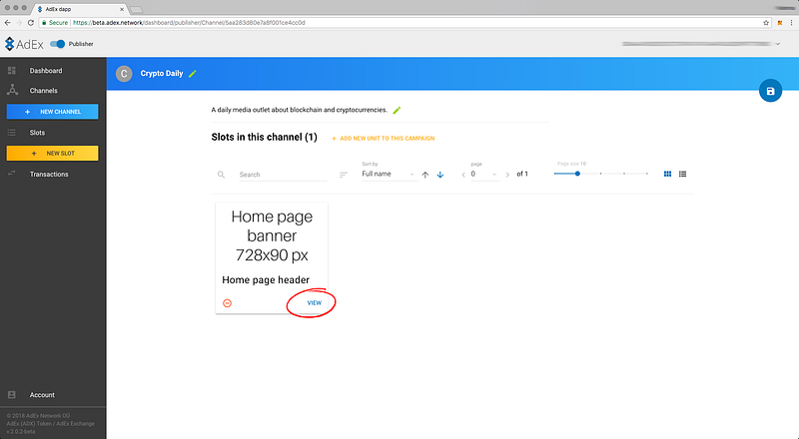Toggle the Publisher mode switch

[x=58, y=44]
